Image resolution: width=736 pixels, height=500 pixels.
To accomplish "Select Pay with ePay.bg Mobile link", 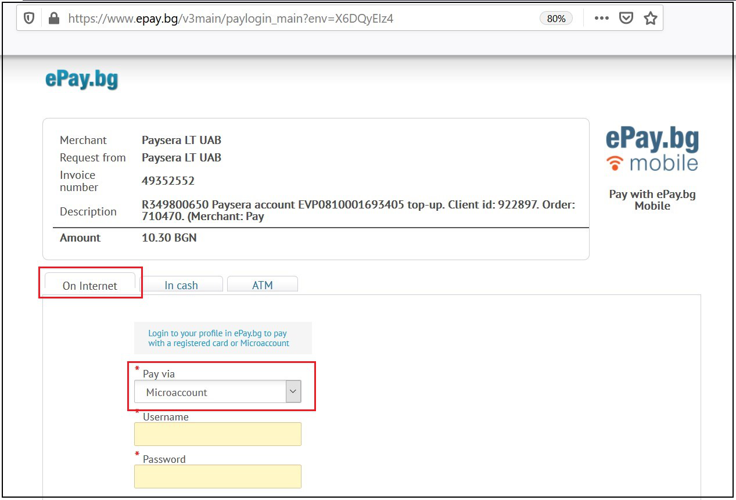I will (x=652, y=200).
